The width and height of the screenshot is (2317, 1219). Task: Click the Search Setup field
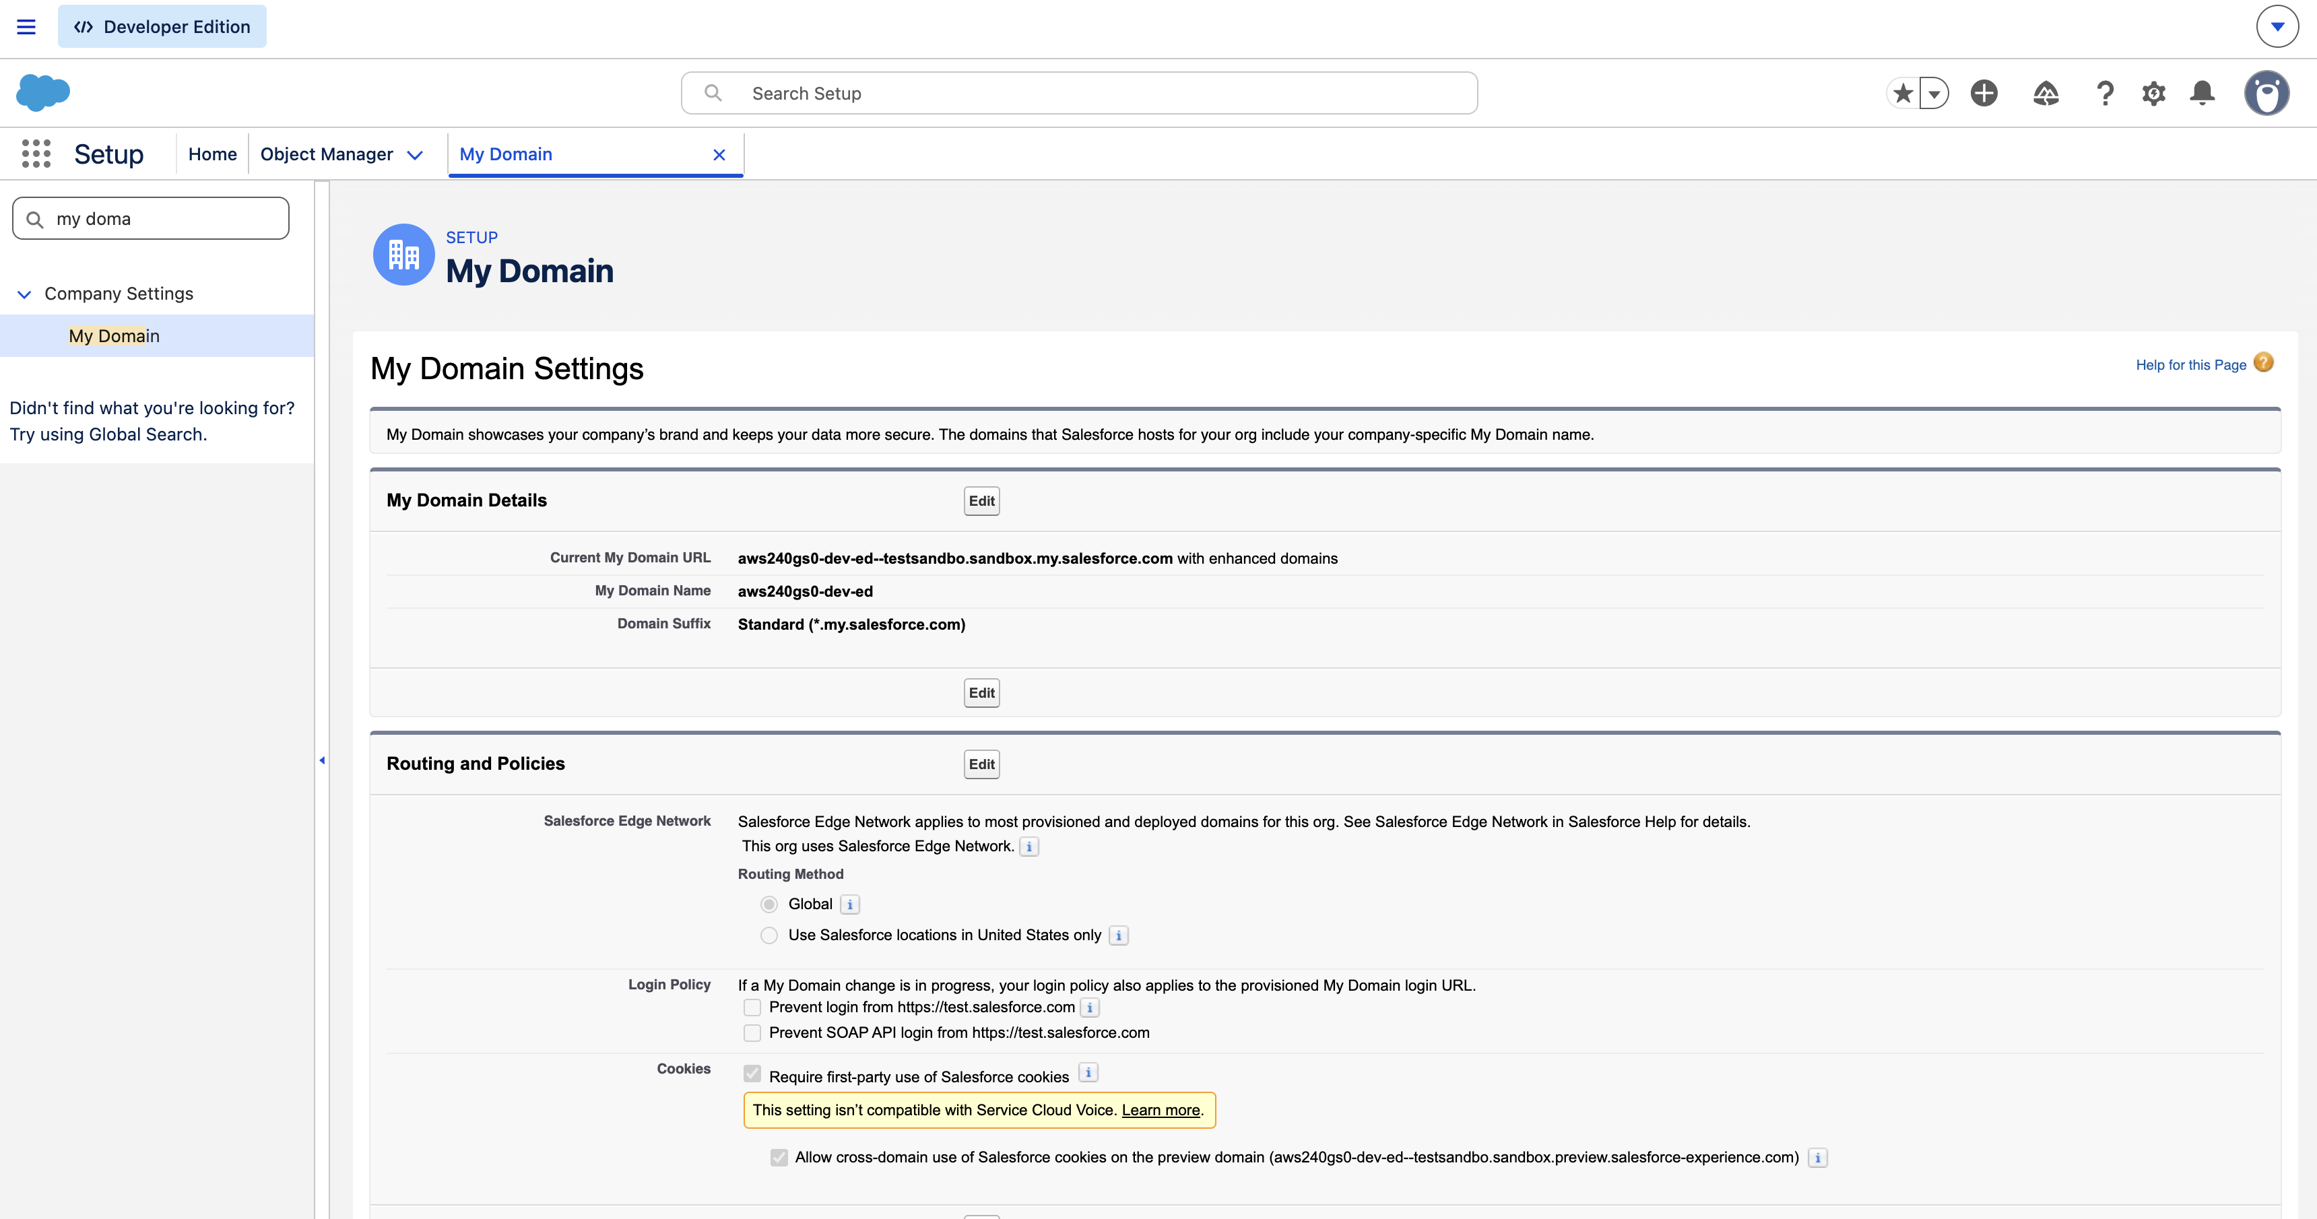tap(1078, 94)
